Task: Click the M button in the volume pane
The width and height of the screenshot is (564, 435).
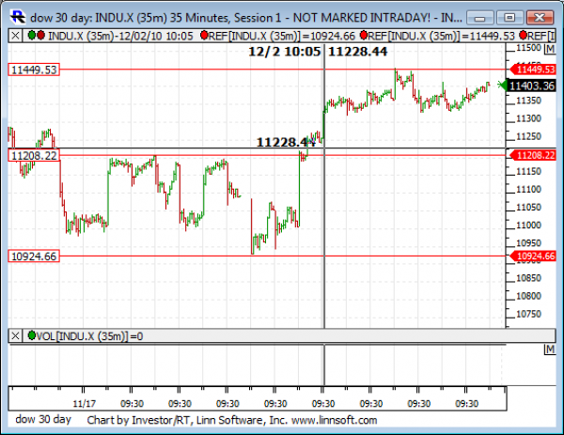Action: (550, 350)
